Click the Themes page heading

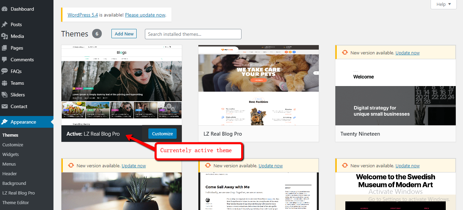(x=75, y=34)
